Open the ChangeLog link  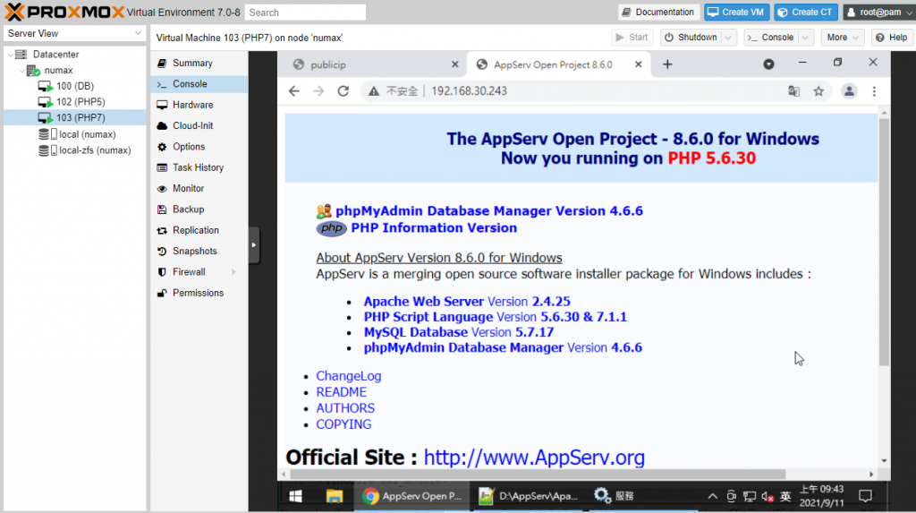coord(349,376)
